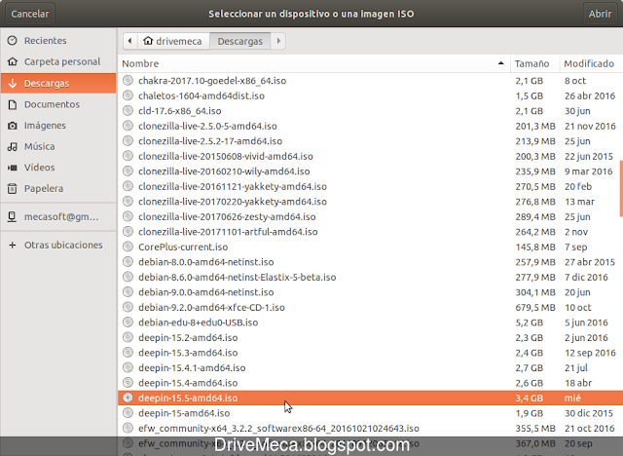The image size is (623, 456).
Task: Open the drivemeca home path button
Action: 173,41
